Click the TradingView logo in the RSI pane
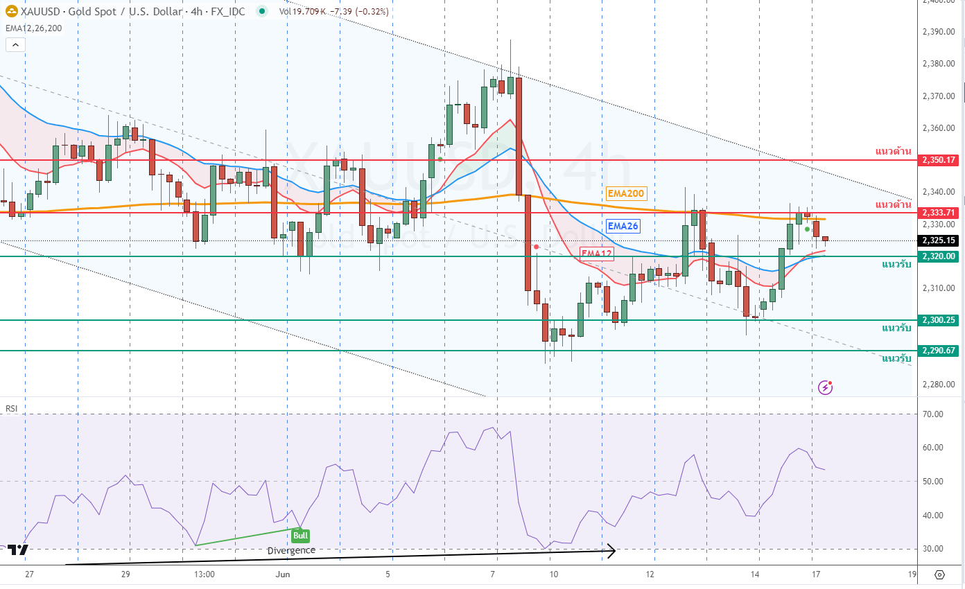Image resolution: width=965 pixels, height=589 pixels. coord(18,550)
